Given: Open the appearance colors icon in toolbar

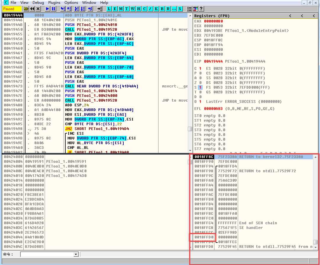Looking at the screenshot, I should (x=195, y=9).
